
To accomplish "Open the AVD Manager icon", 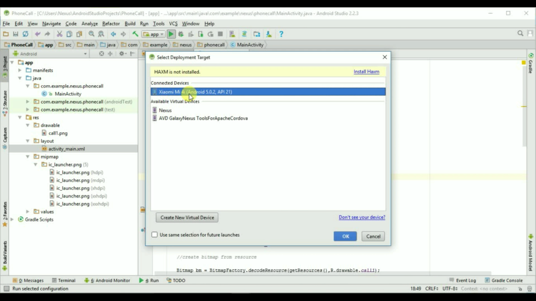I will [x=232, y=34].
